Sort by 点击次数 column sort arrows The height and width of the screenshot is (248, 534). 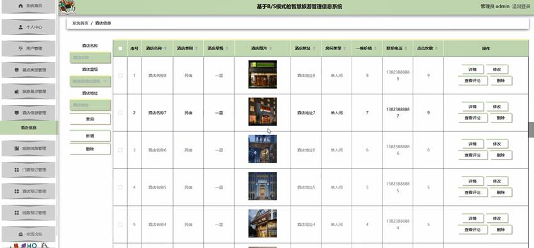(x=437, y=48)
